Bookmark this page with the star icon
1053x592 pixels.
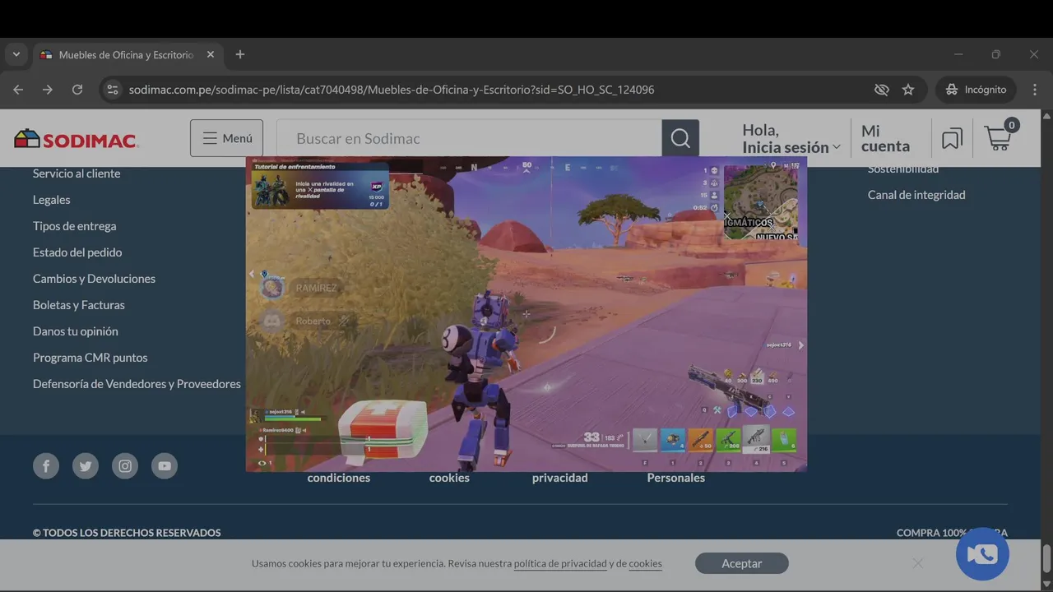(908, 90)
